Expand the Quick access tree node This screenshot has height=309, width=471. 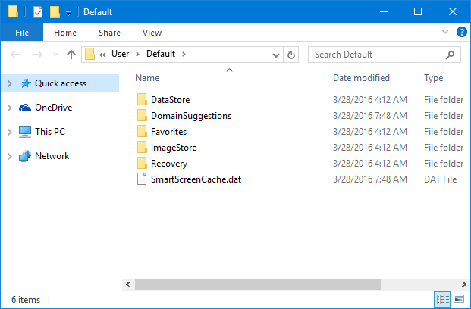click(10, 83)
